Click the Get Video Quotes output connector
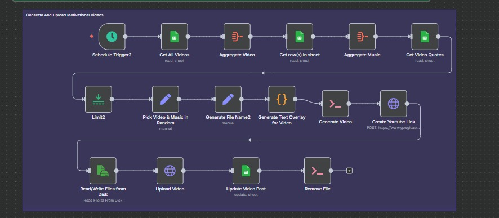 click(x=438, y=37)
